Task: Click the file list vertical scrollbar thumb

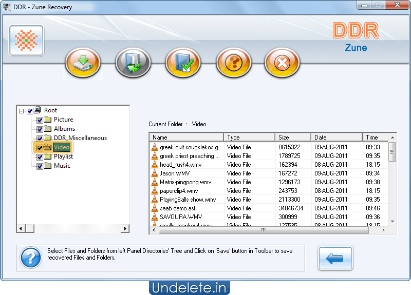Action: coord(392,152)
